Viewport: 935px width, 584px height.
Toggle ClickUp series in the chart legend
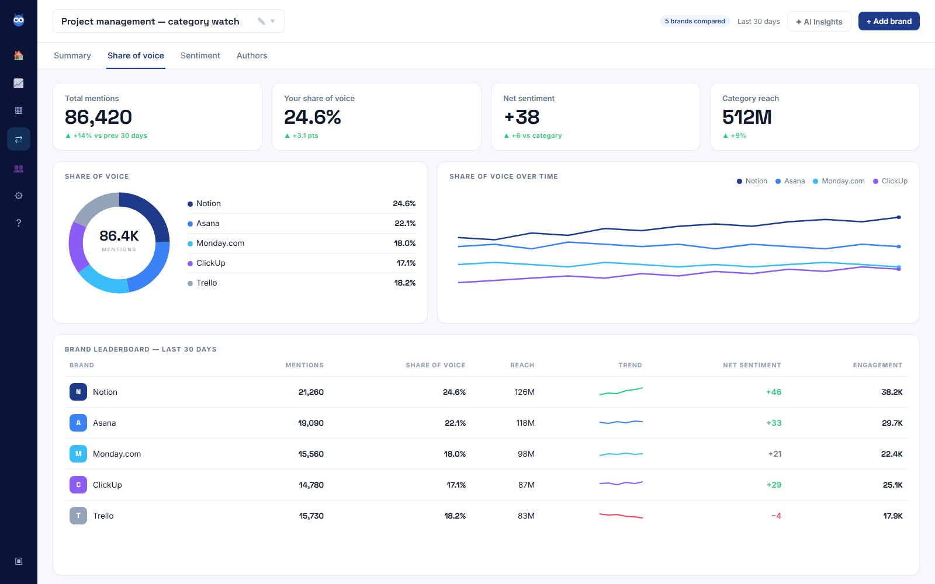[890, 181]
